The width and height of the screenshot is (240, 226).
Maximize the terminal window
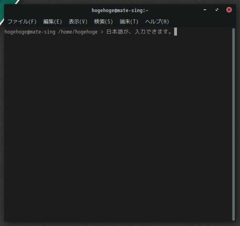(217, 10)
